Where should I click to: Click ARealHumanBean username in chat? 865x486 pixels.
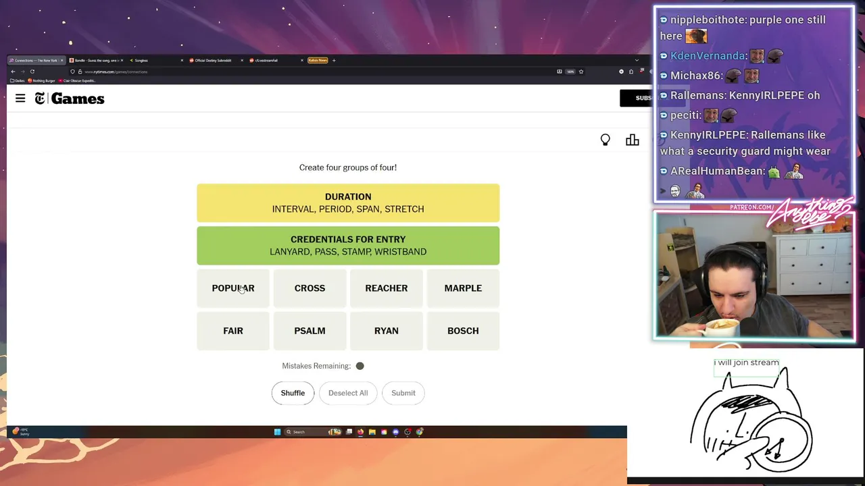[x=718, y=171]
